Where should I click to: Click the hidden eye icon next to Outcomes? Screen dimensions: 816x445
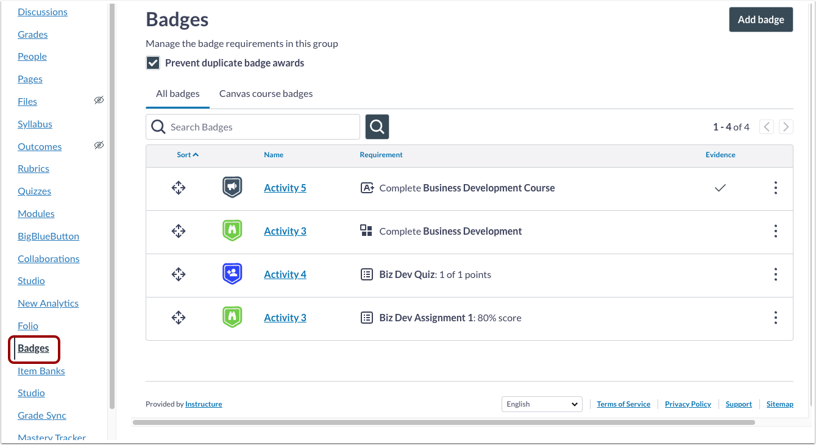pos(99,146)
